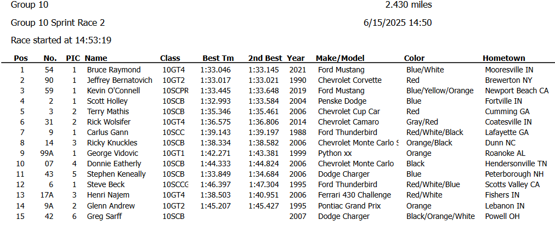
Task: Click Carlus Gann's hometown Lafayette GA
Action: [507, 132]
